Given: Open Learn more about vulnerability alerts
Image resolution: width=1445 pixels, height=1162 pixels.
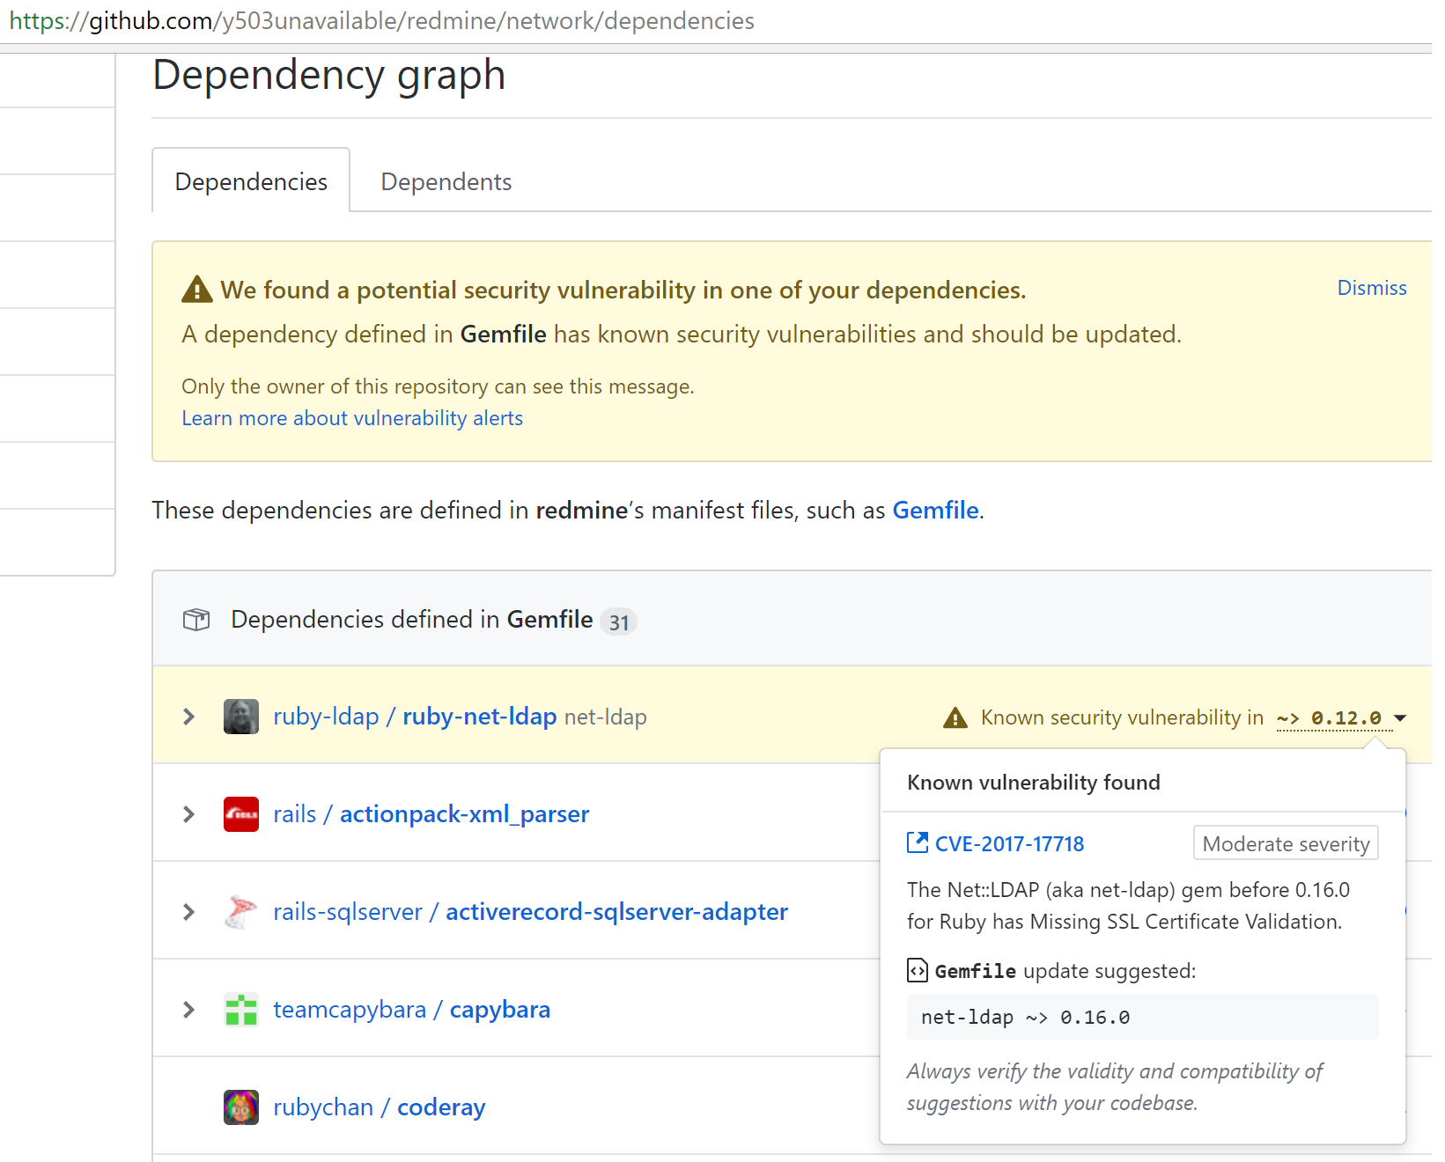Looking at the screenshot, I should coord(352,418).
